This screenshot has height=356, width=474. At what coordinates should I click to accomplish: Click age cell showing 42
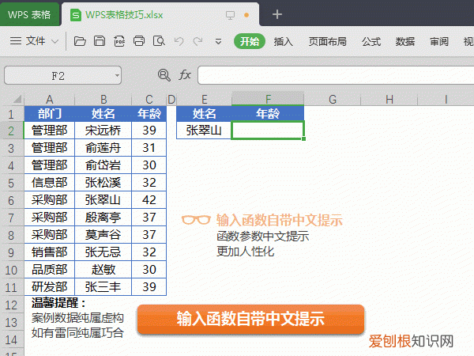[149, 200]
